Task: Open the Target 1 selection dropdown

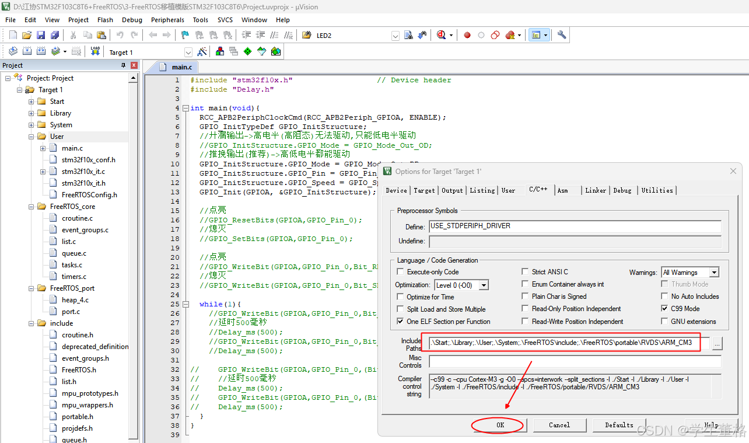Action: point(188,52)
